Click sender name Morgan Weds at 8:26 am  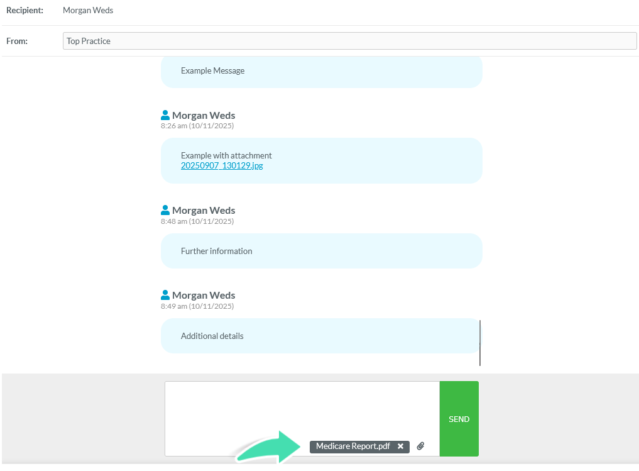point(204,116)
